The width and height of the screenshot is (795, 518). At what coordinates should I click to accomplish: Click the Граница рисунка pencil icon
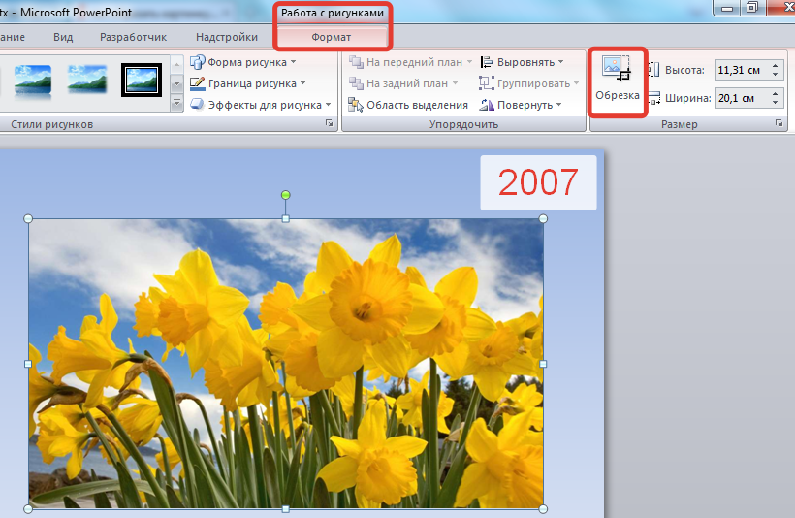197,83
